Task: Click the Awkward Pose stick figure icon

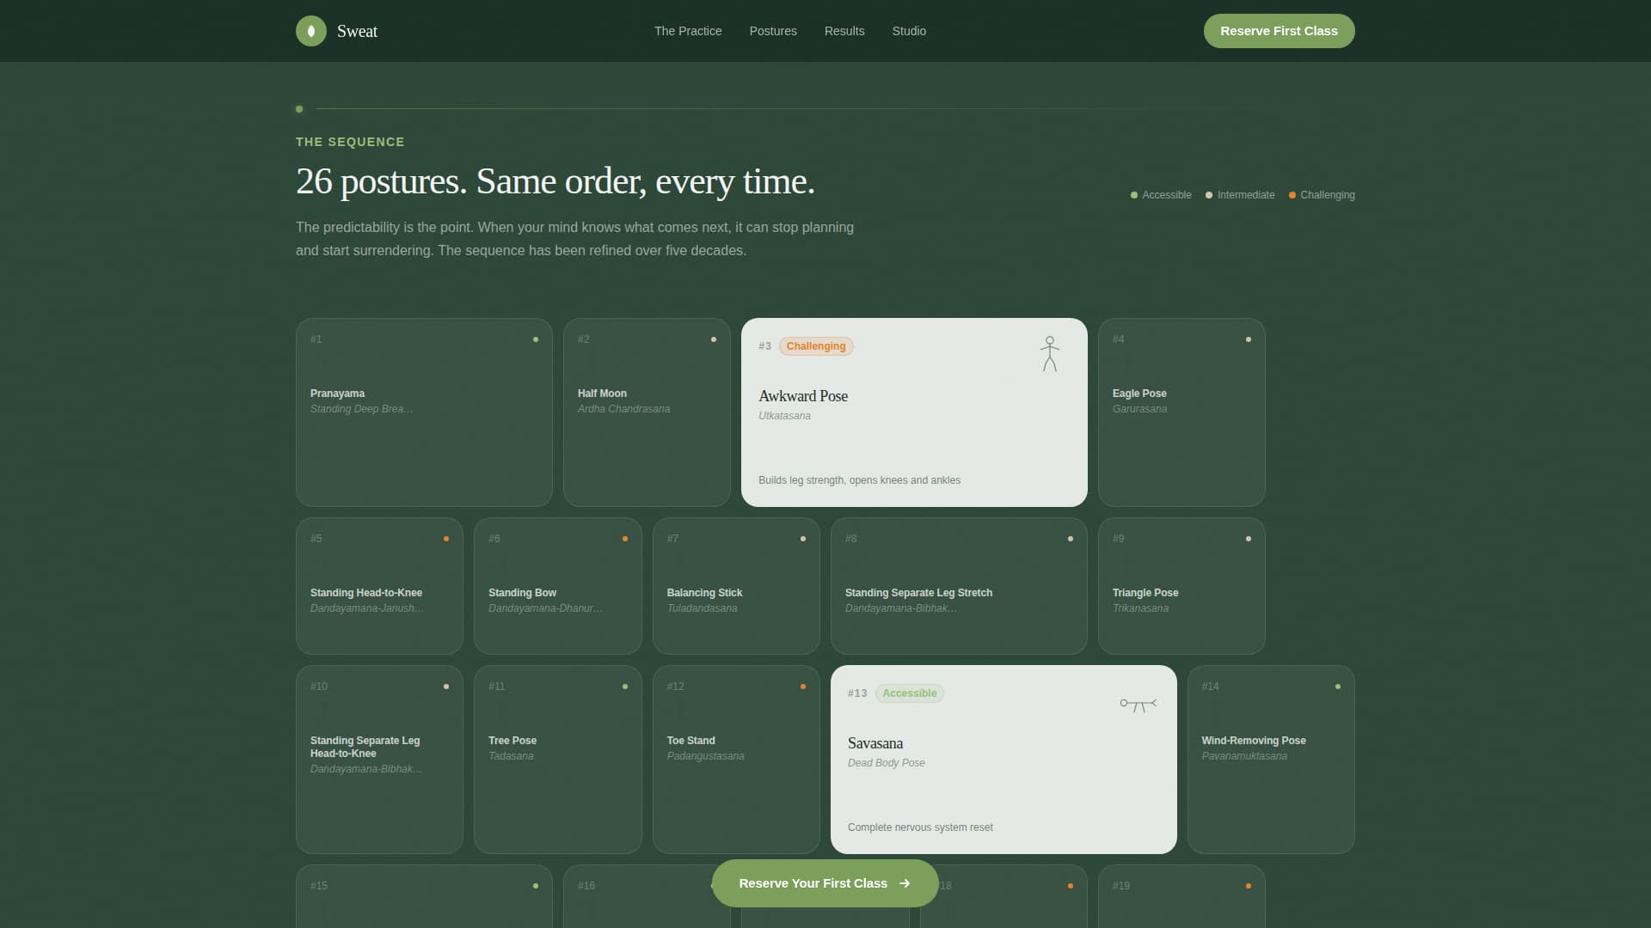Action: [x=1049, y=354]
